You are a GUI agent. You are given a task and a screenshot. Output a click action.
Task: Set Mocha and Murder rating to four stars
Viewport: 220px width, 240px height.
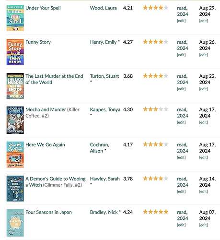[x=161, y=109]
